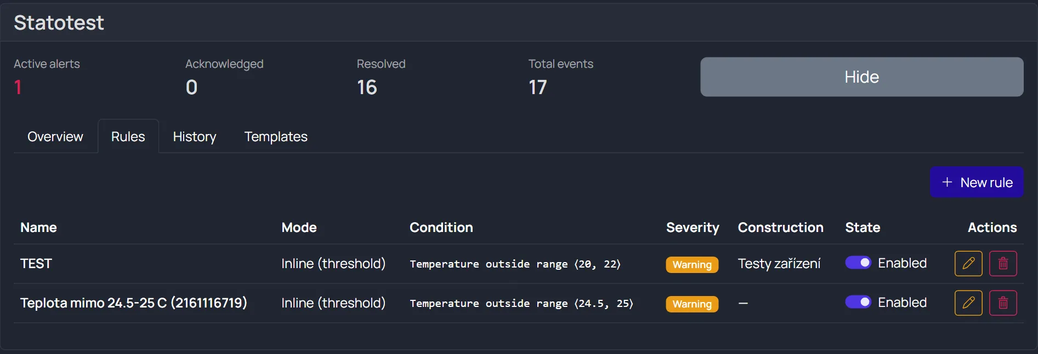Open the TEST rule name
The image size is (1038, 354).
pyautogui.click(x=36, y=264)
